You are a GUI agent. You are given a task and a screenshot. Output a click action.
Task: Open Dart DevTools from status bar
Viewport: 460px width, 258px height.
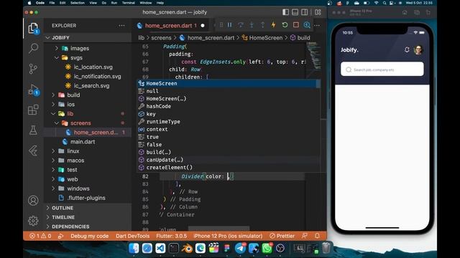[132, 236]
